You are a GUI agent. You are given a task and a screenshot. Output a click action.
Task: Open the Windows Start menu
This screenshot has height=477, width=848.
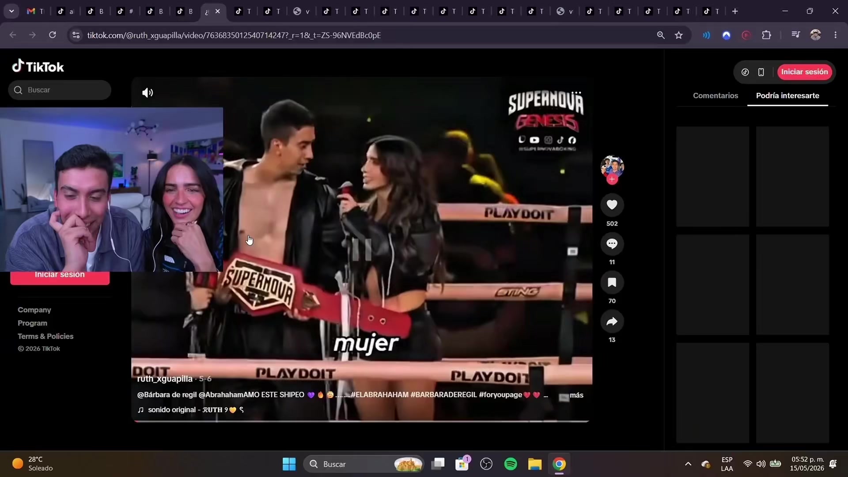(289, 464)
